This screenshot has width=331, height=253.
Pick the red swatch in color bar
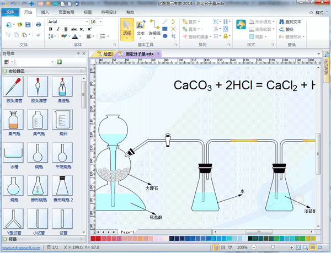click(93, 239)
